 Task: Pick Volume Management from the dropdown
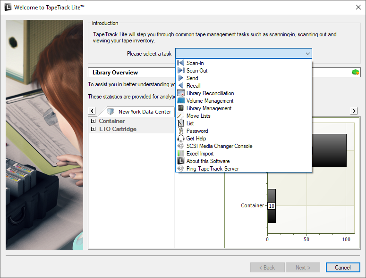point(244,100)
